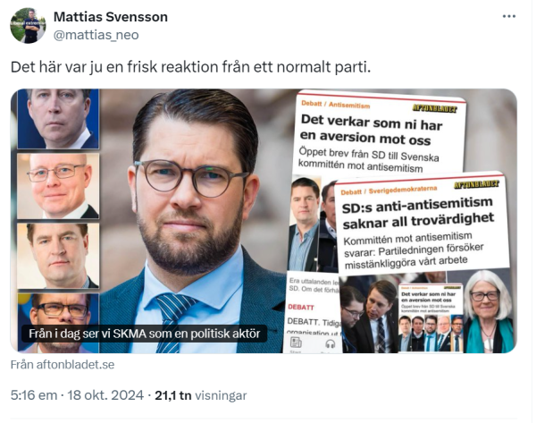Click Mattias Svensson's profile avatar

(x=28, y=26)
